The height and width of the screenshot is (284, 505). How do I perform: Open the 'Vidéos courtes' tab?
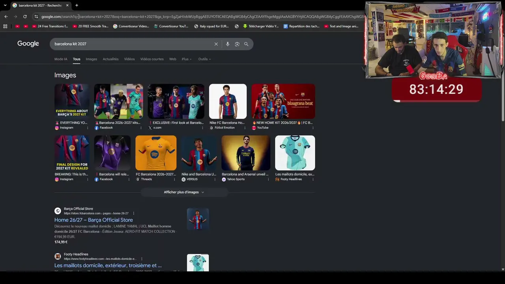click(x=152, y=59)
